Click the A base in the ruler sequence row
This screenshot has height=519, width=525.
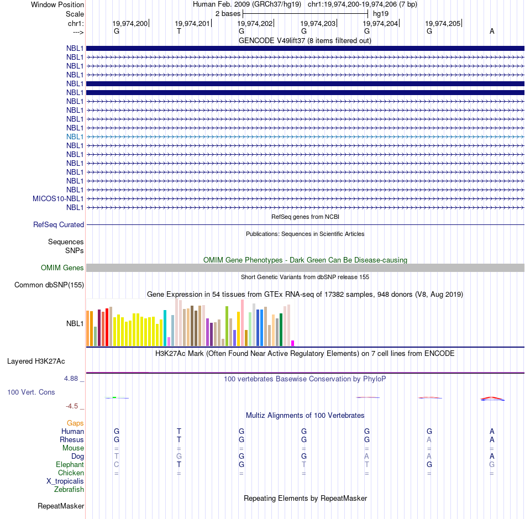[x=492, y=31]
